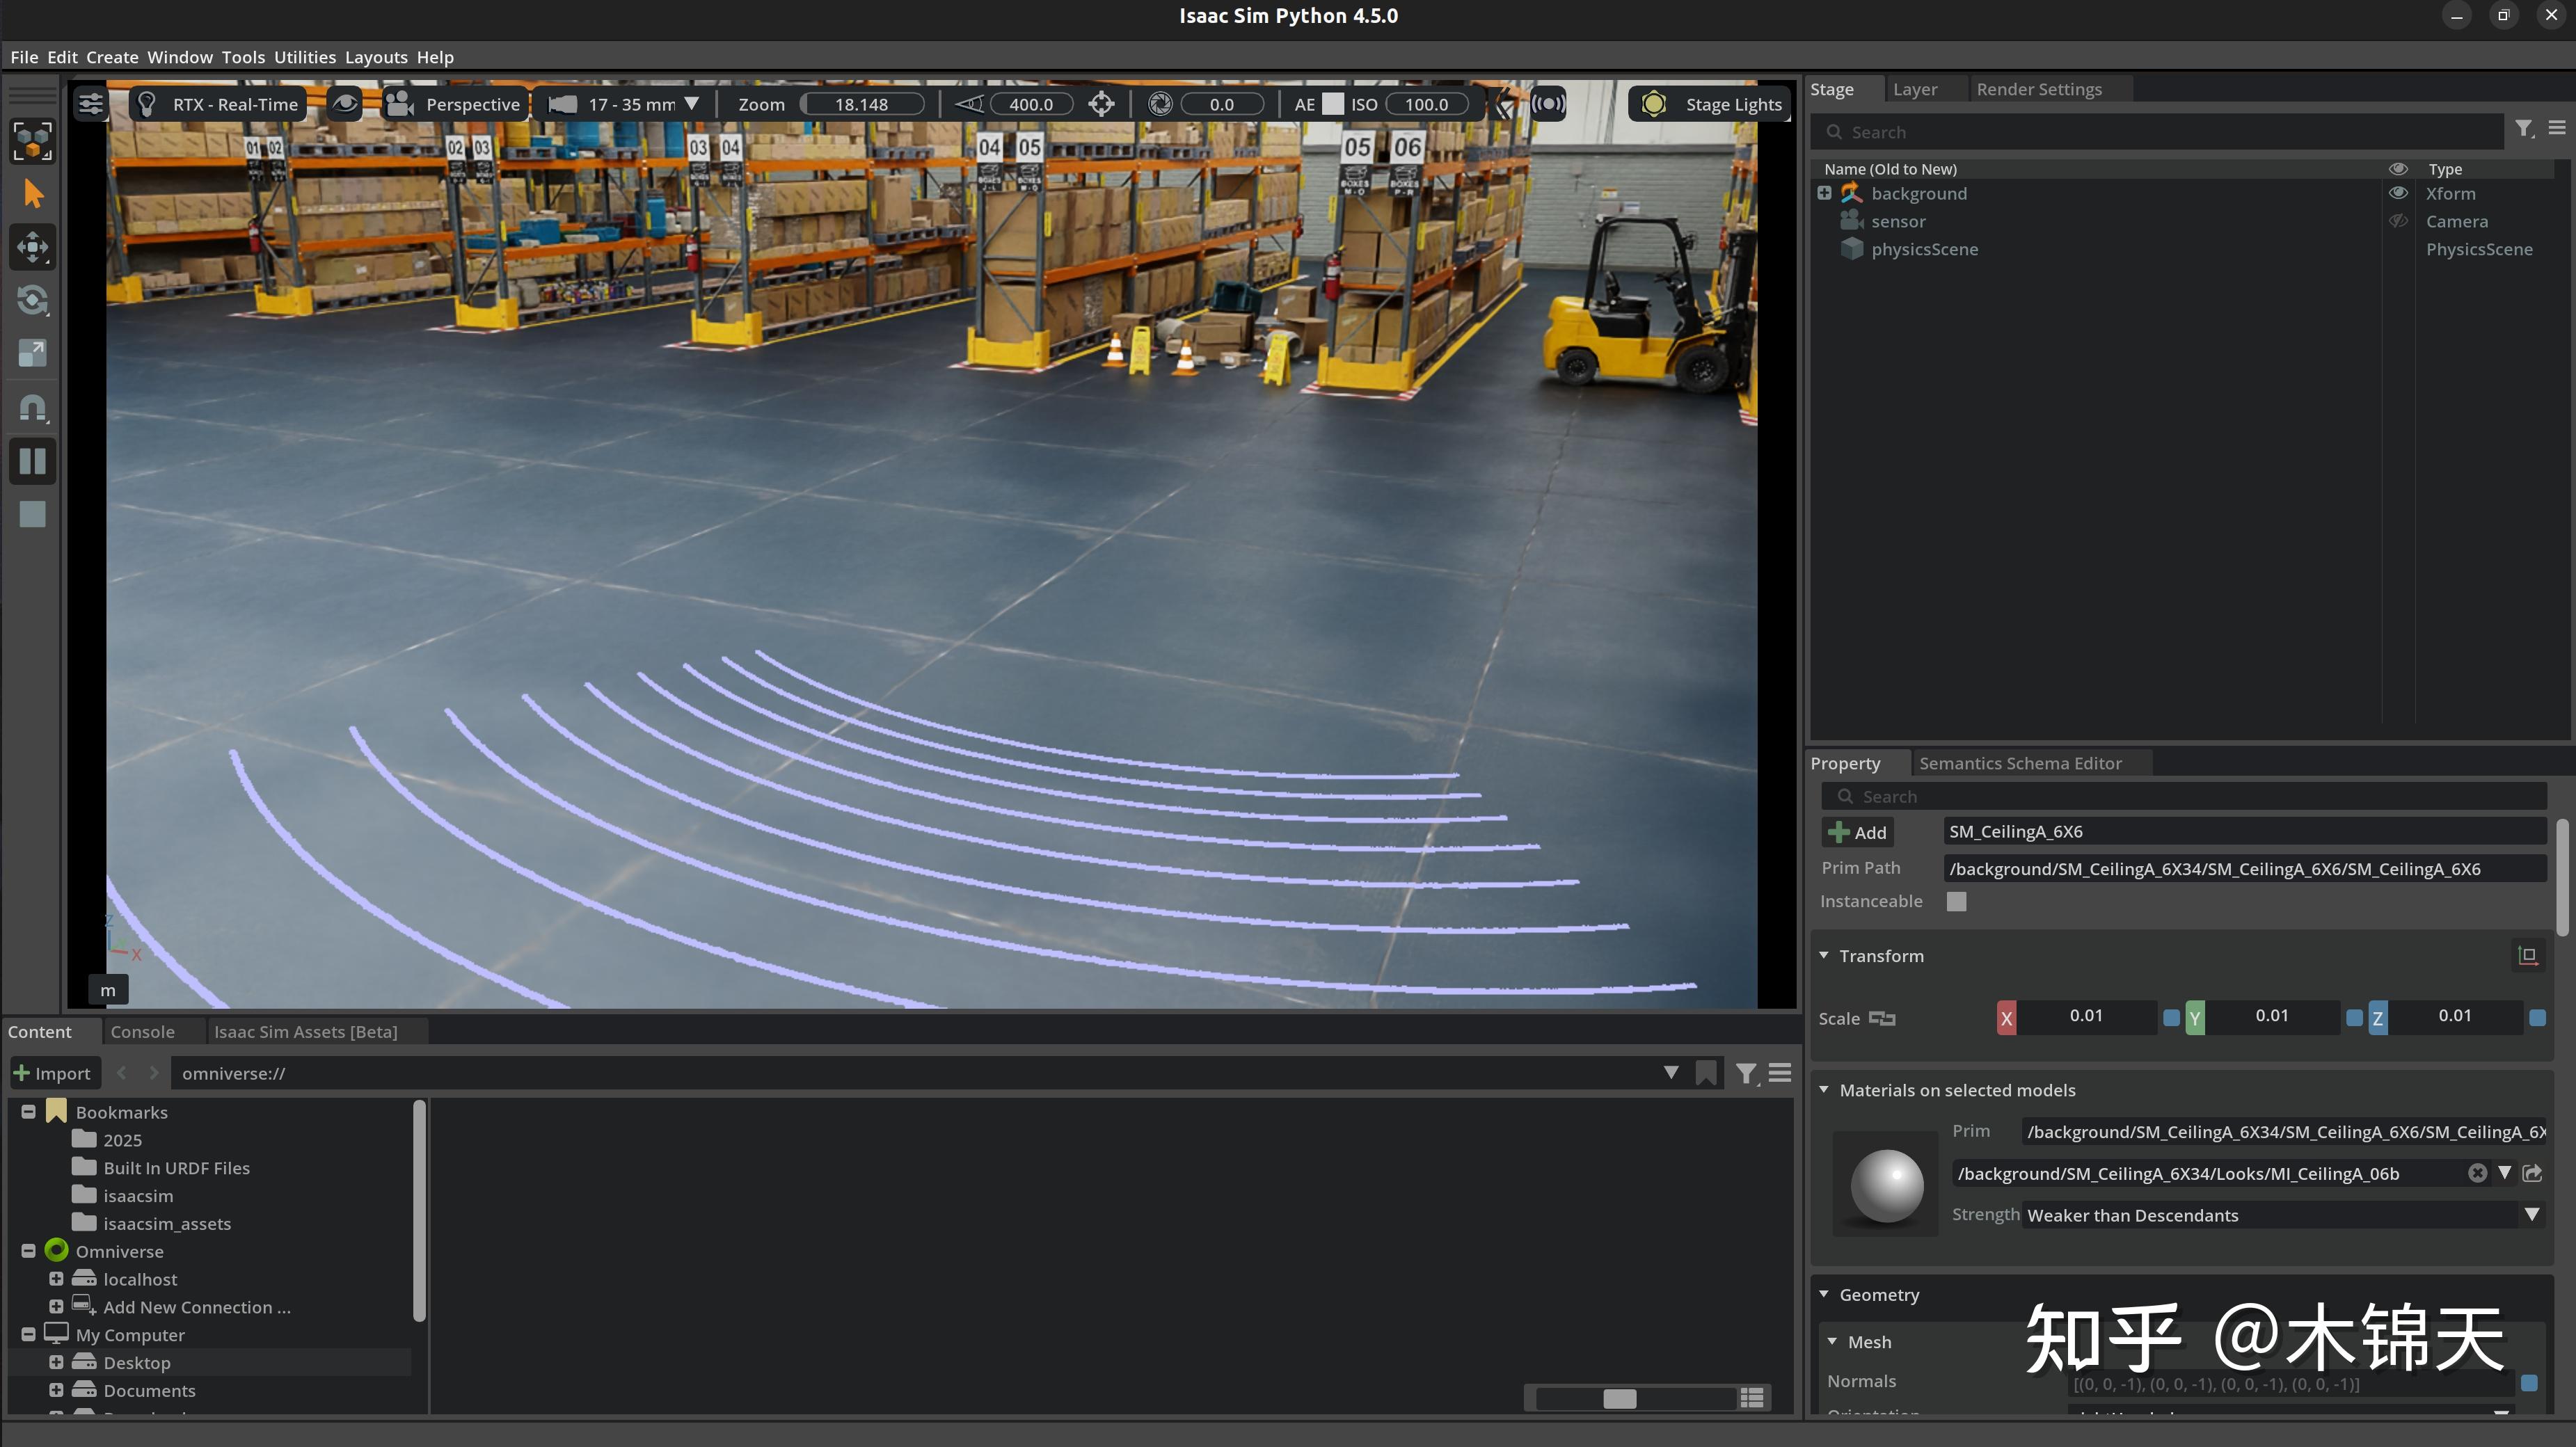The height and width of the screenshot is (1447, 2576).
Task: Toggle visibility of sensor camera
Action: coord(2398,221)
